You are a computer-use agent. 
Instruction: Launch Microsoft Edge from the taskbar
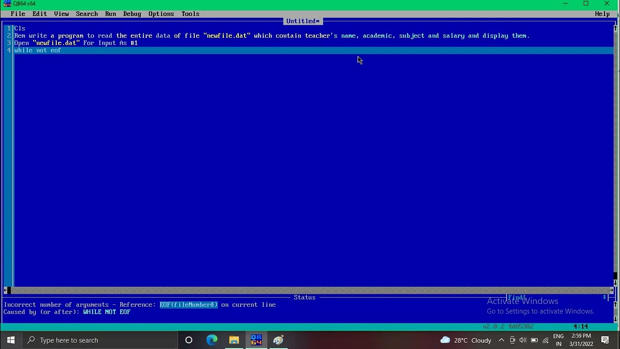point(212,340)
